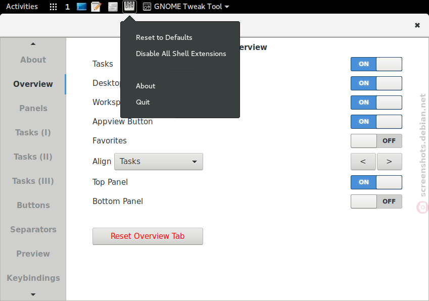Open the text editor notepad icon in top bar
Viewport: 429px width, 301px height.
click(x=96, y=7)
